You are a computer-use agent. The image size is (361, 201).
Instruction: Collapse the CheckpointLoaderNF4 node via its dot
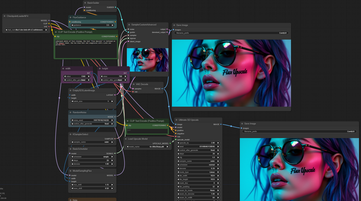pyautogui.click(x=4, y=16)
